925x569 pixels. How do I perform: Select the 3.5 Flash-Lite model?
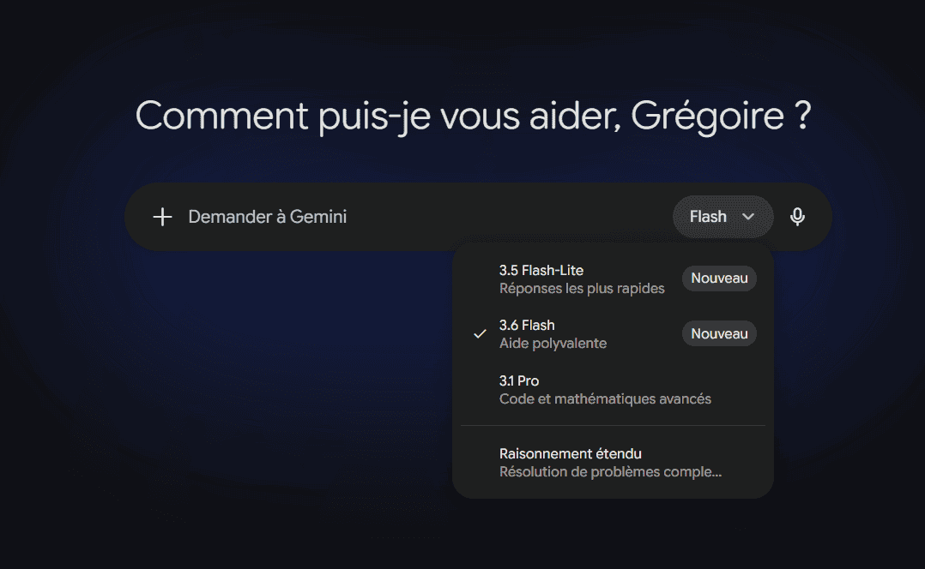coord(613,279)
